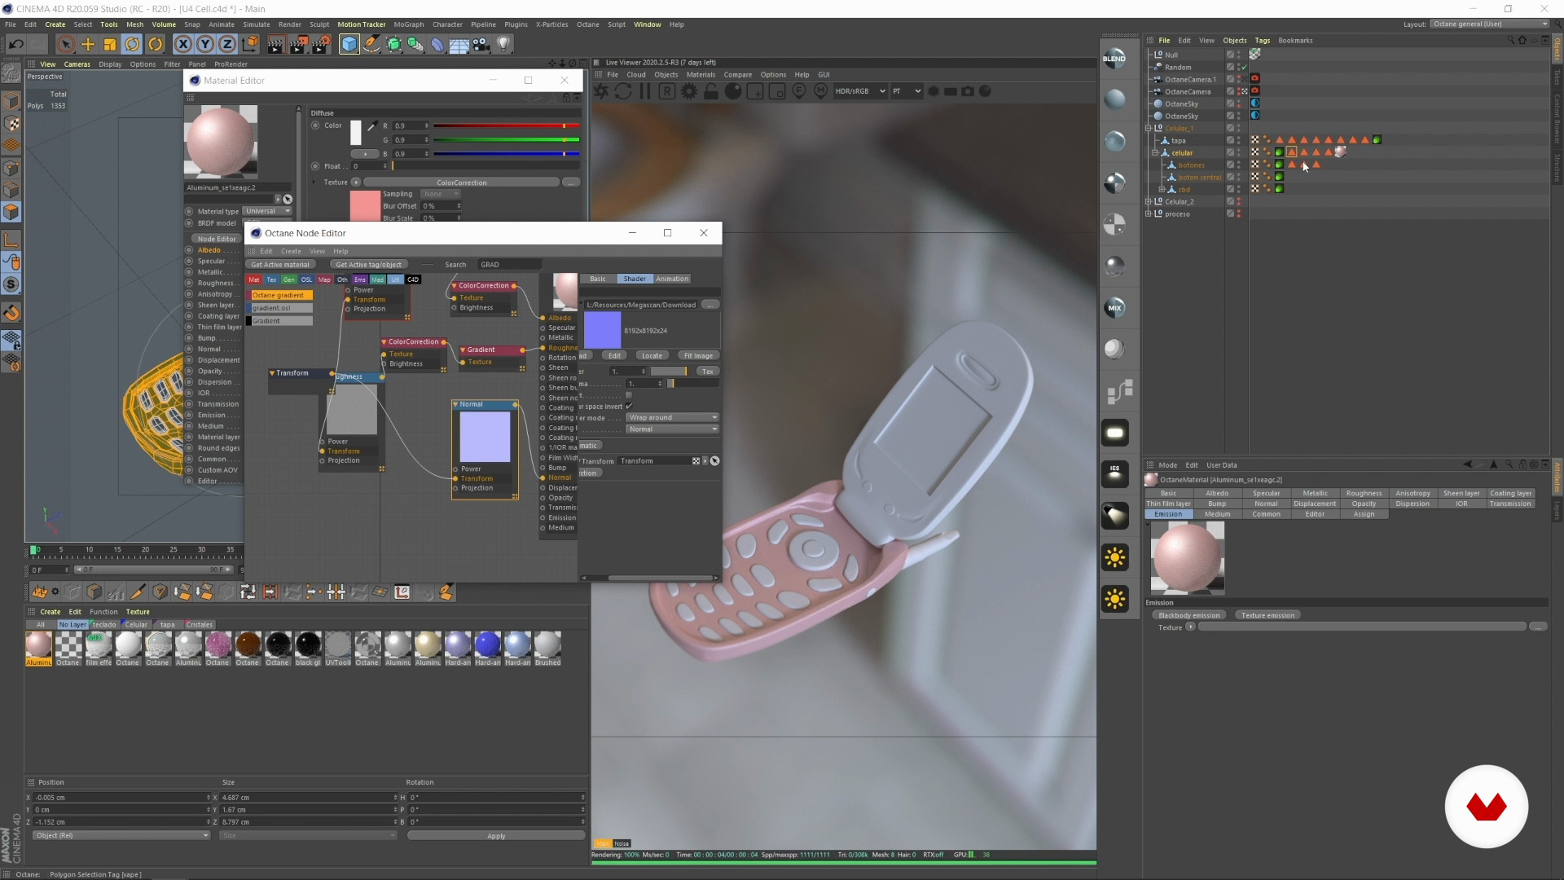
Task: Click Apply button in coordinates panel
Action: [496, 835]
